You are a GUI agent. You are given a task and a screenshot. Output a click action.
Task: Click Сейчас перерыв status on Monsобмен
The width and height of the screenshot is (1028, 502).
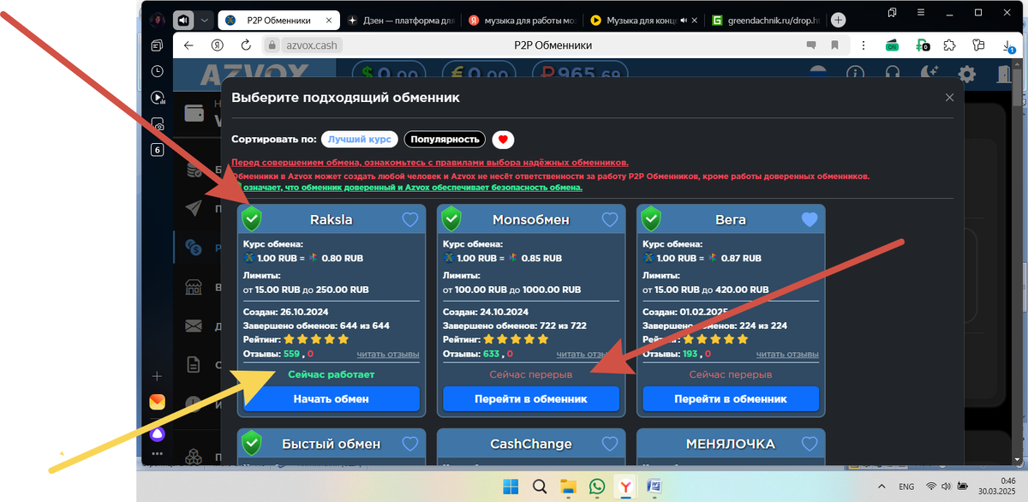point(531,374)
